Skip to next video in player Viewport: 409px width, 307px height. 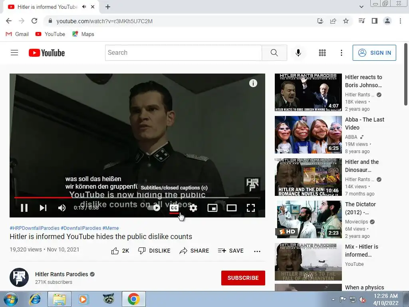[x=43, y=208]
